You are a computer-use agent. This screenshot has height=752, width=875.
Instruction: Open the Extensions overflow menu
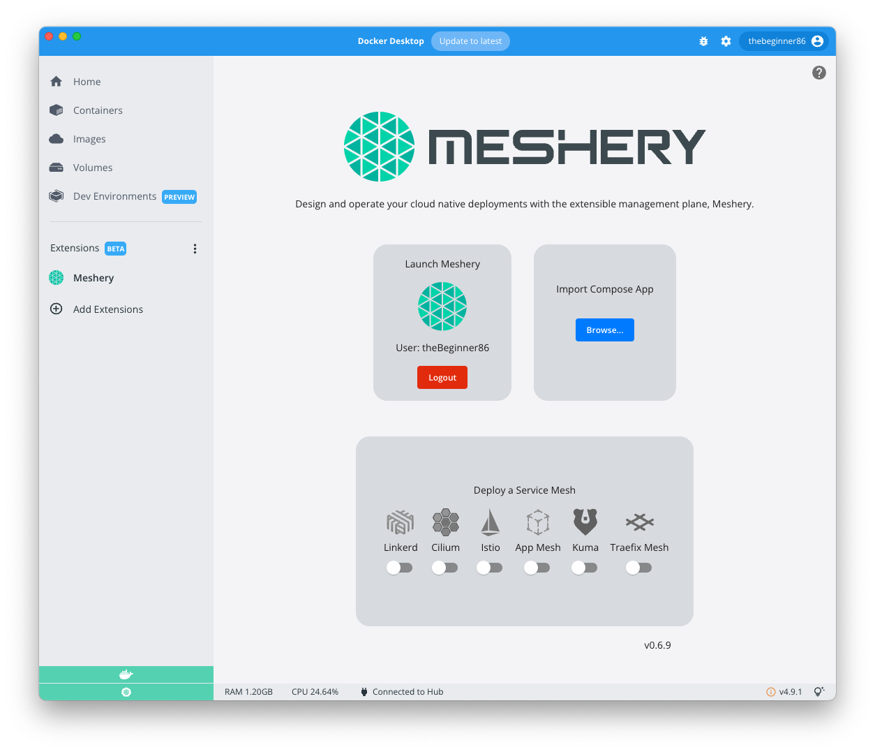(195, 248)
